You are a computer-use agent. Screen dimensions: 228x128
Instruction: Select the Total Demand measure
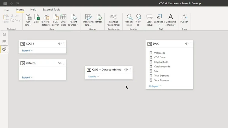click(162, 76)
